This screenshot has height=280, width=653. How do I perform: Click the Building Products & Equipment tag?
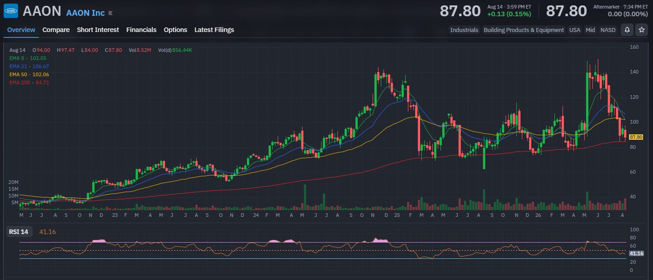coord(524,30)
